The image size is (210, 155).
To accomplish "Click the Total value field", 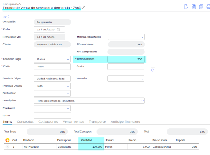I will (187, 132).
